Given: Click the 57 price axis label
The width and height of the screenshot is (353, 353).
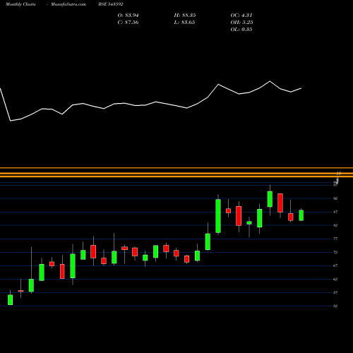Looking at the screenshot, I should click(x=335, y=293).
